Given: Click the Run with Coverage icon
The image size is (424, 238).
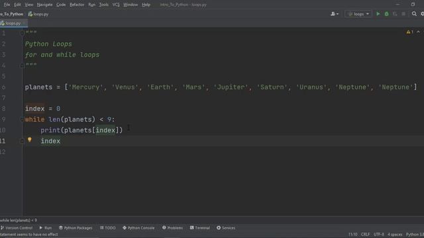Looking at the screenshot, I should (395, 14).
